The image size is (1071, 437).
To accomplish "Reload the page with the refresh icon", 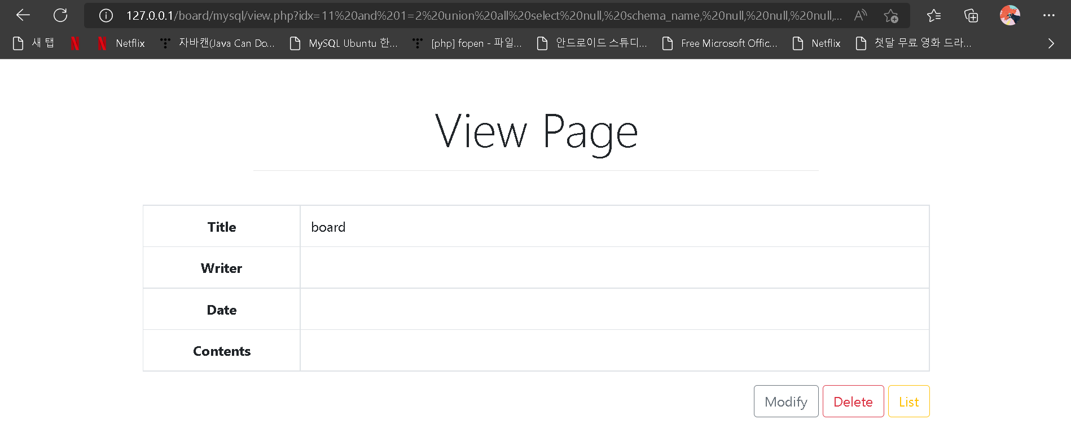I will click(x=60, y=15).
